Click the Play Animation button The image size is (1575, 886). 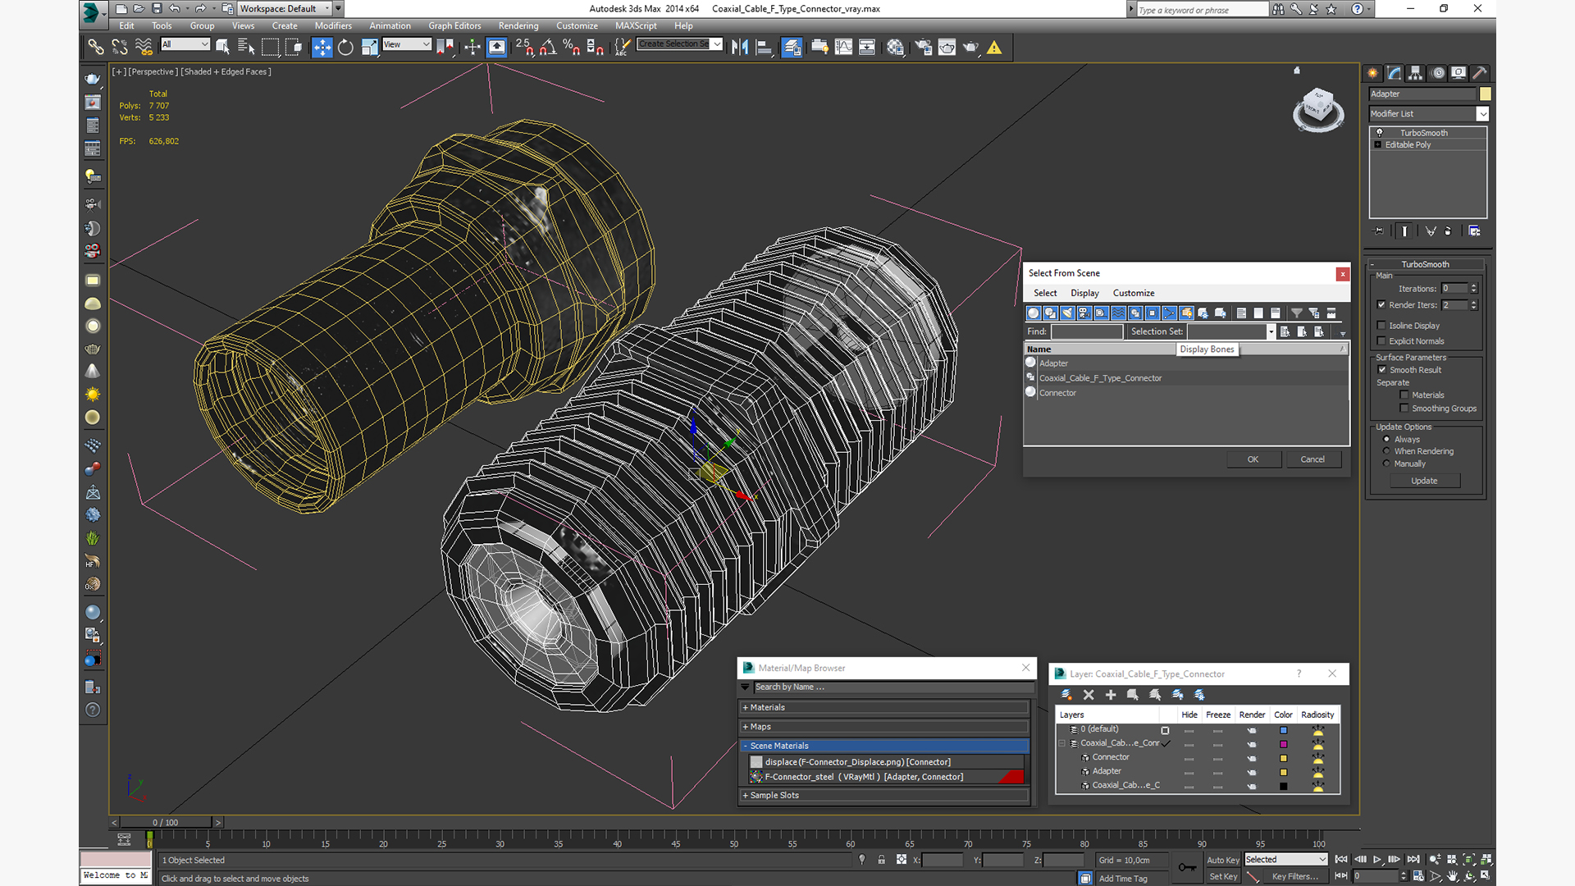pos(1377,859)
